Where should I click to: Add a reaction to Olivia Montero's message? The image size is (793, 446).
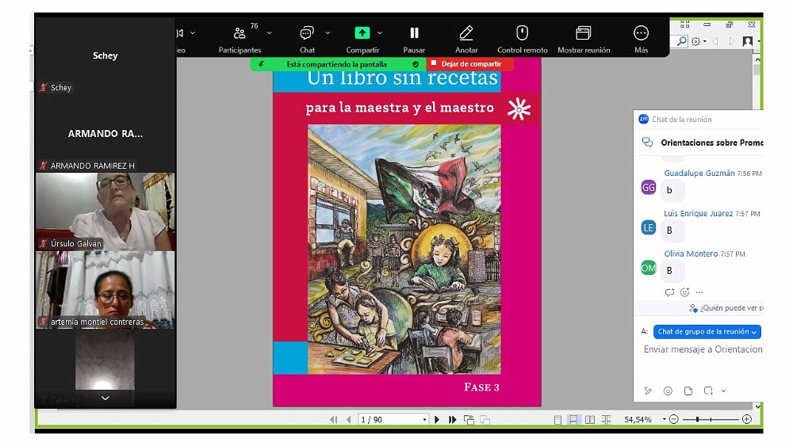click(684, 292)
